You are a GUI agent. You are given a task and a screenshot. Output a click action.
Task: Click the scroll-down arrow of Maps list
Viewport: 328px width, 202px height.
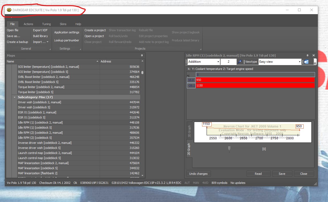(143, 175)
